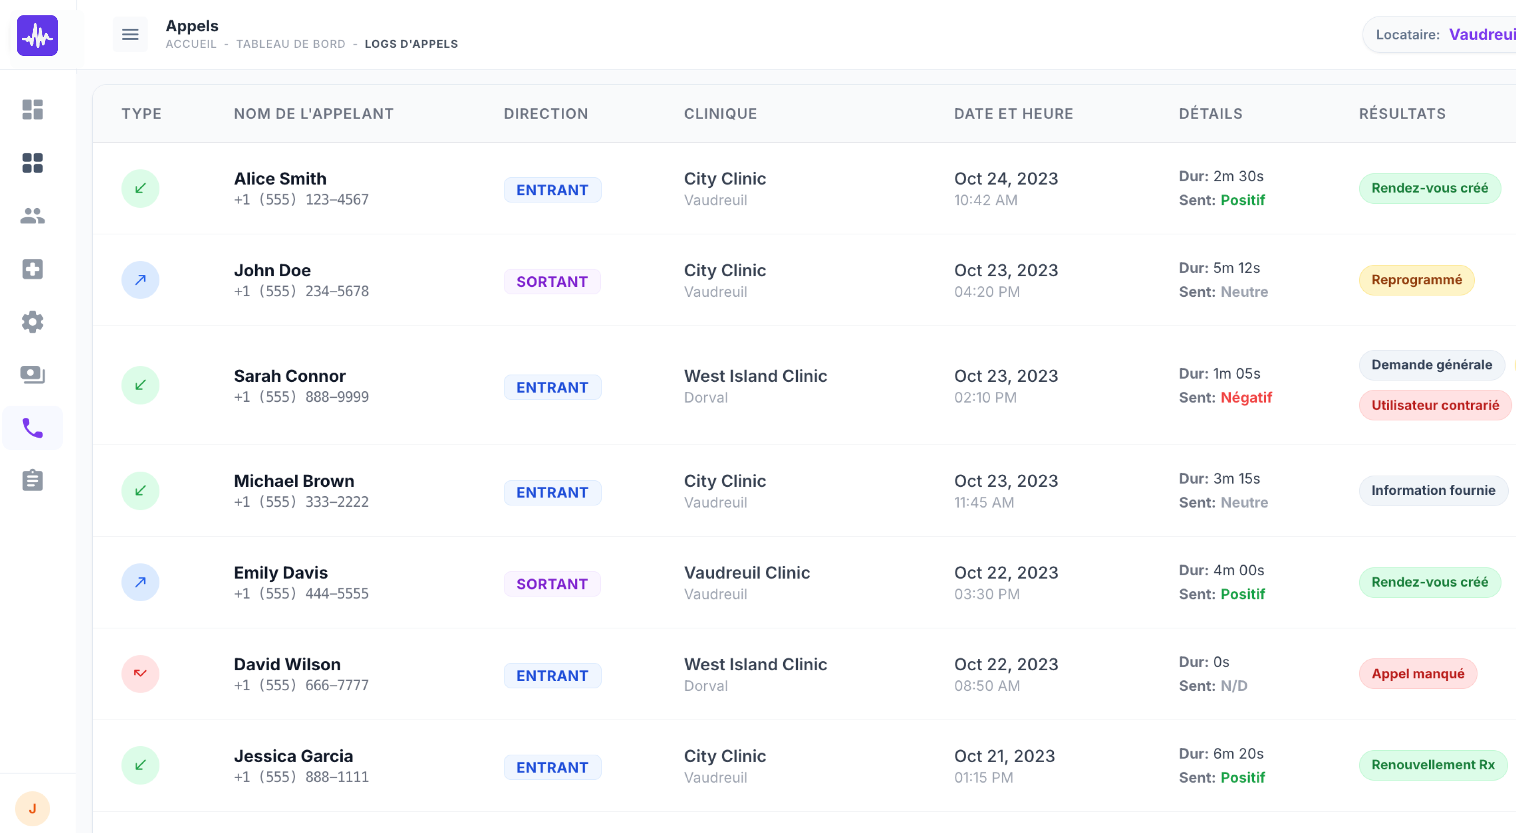Click the Appel manqué result badge
The height and width of the screenshot is (833, 1516).
[1417, 673]
